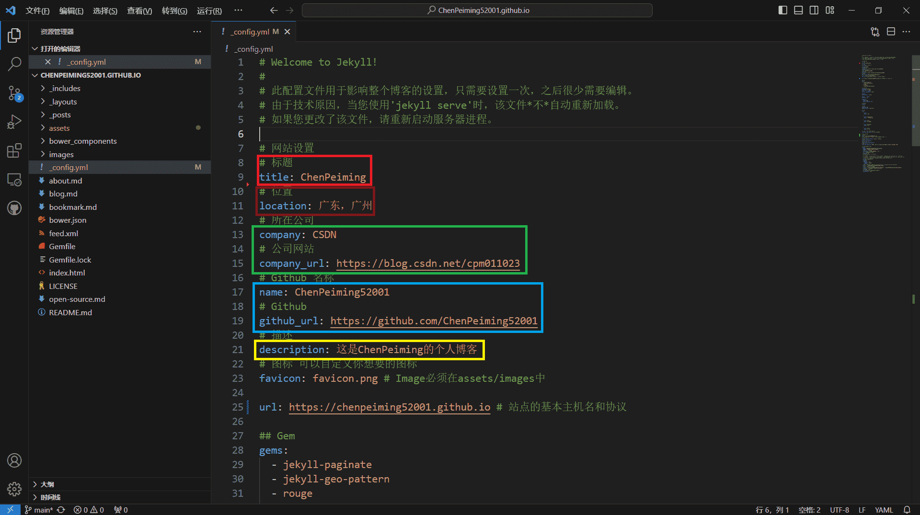Close _config.yml in open editors list
This screenshot has width=920, height=515.
pyautogui.click(x=47, y=62)
